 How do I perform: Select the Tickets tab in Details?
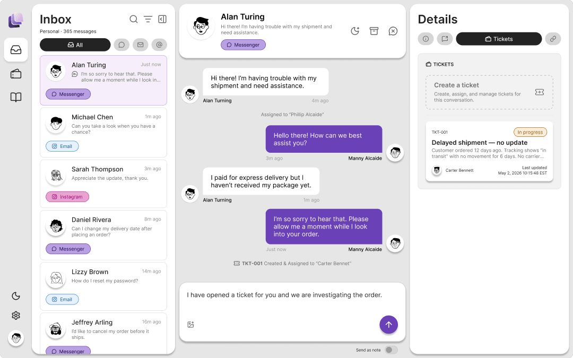point(499,39)
